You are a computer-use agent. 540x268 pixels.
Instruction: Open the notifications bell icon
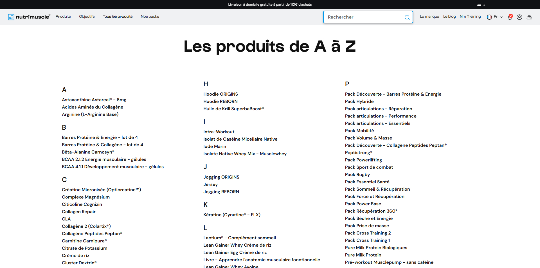coord(510,17)
